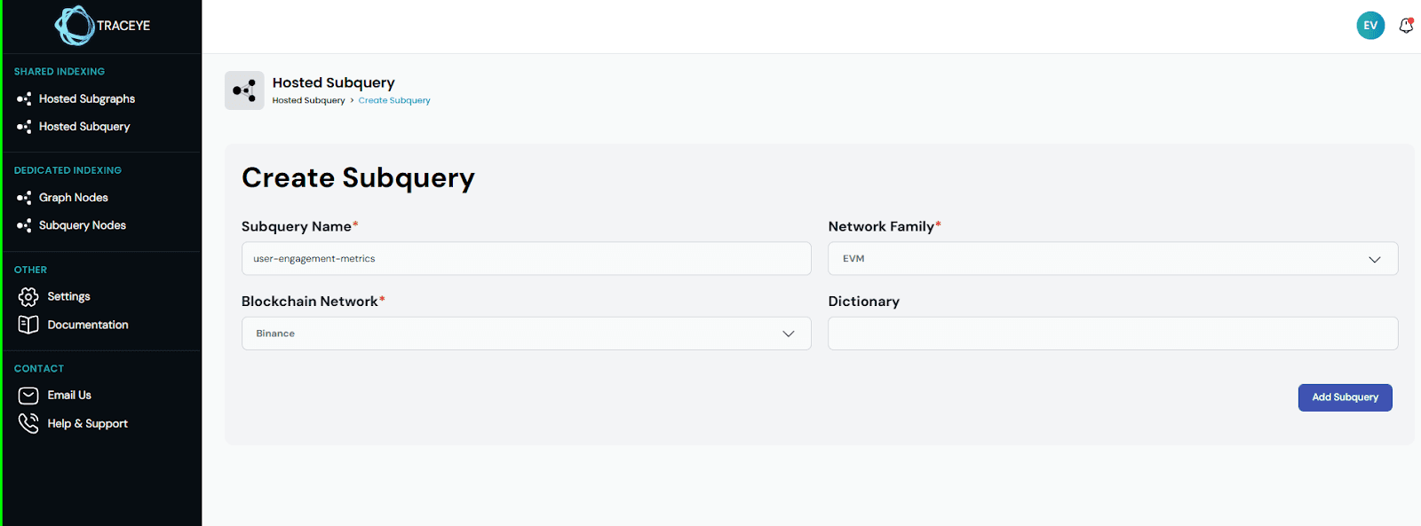The image size is (1421, 526).
Task: Click the Graph Nodes sidebar icon
Action: (24, 198)
